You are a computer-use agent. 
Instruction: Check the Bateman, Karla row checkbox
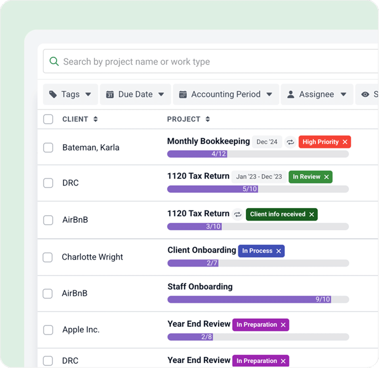(x=48, y=148)
